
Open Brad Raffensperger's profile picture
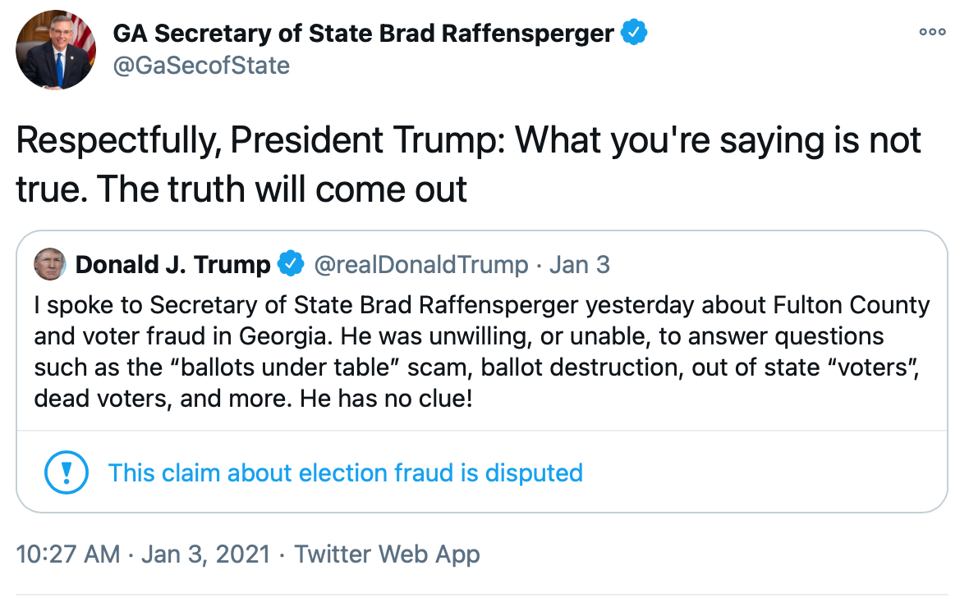[x=57, y=49]
